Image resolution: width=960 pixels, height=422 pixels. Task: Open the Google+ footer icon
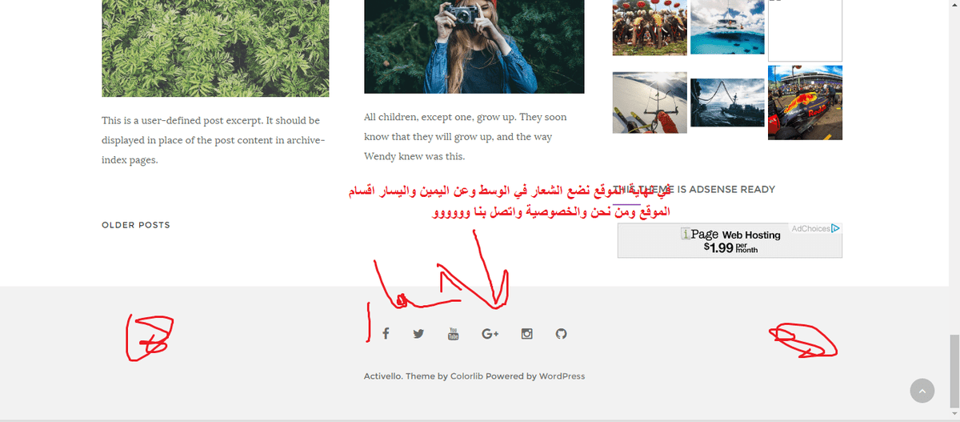point(490,334)
